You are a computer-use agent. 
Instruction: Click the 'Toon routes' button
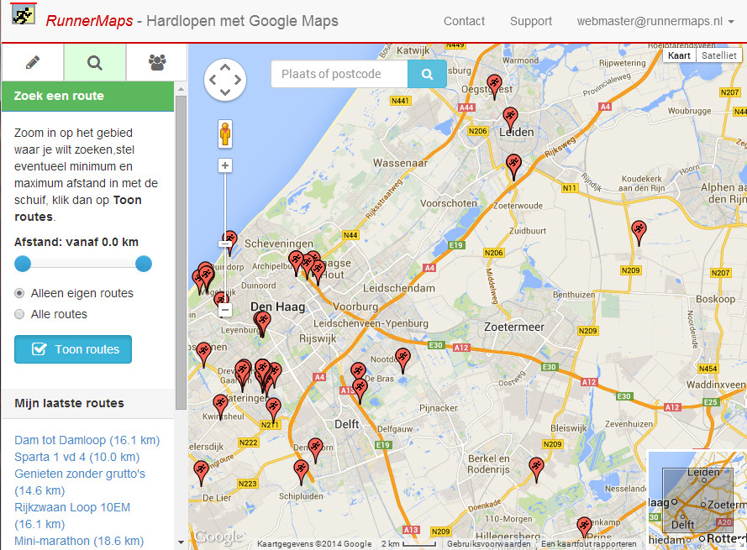coord(73,349)
